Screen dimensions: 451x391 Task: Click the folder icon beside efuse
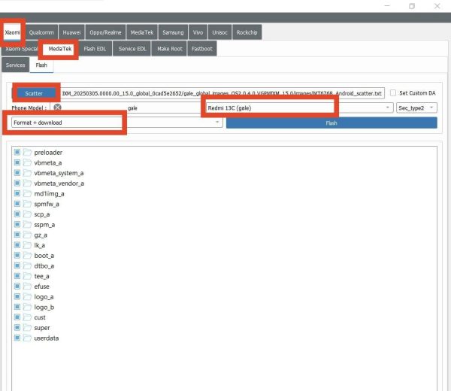[x=27, y=286]
